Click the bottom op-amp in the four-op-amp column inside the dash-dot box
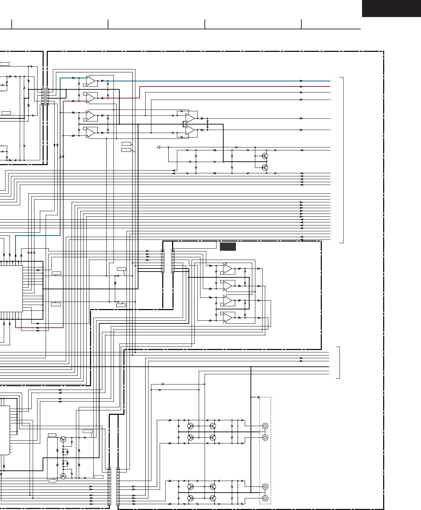The image size is (421, 510). click(x=228, y=318)
